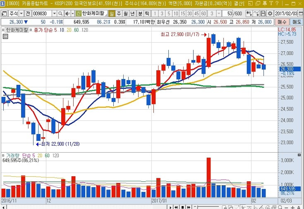Click the plus zoom-in icon at bottom
Screen dimensions: 304x209
coord(292,207)
